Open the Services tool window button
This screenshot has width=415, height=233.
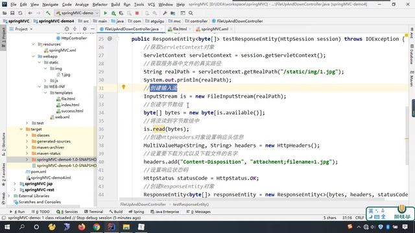coord(67,212)
